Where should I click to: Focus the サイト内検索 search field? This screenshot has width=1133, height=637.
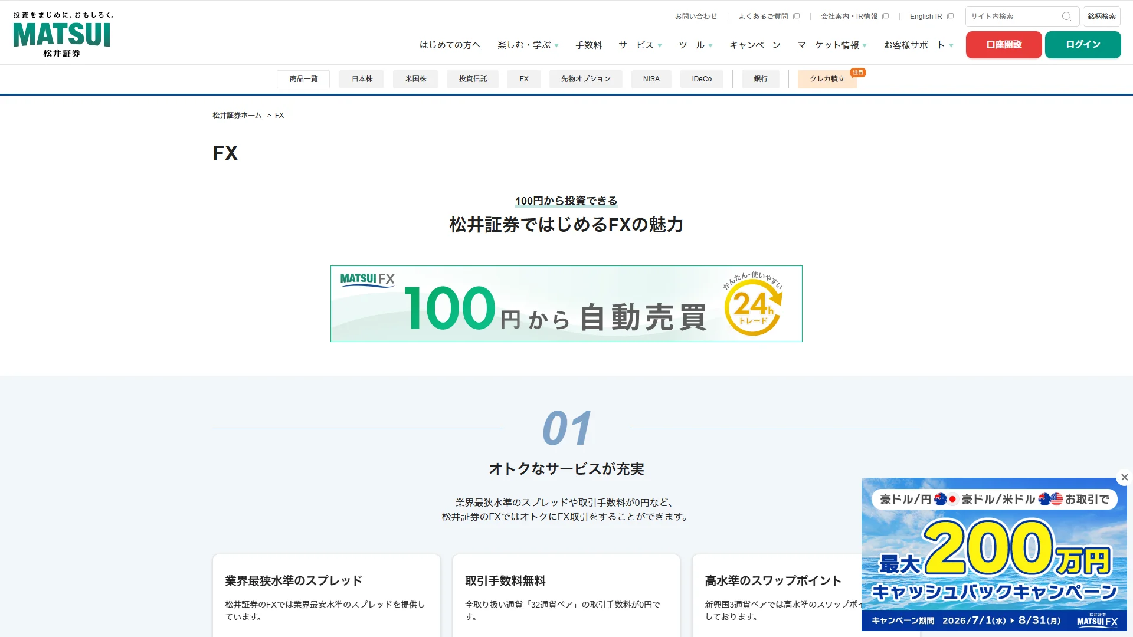(x=1014, y=17)
